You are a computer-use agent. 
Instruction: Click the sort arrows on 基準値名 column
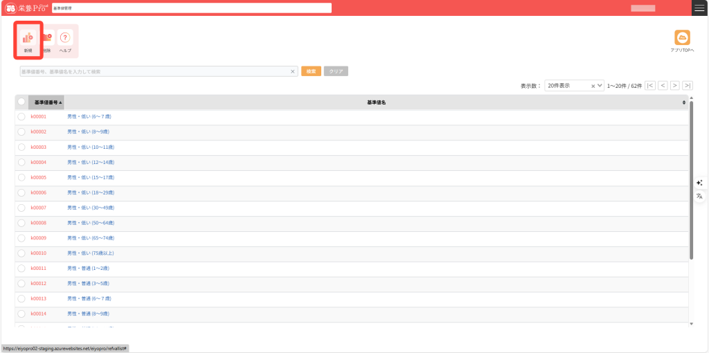684,102
